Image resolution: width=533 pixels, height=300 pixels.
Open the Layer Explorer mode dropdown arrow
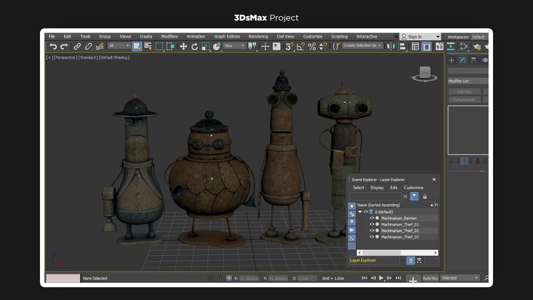click(402, 261)
